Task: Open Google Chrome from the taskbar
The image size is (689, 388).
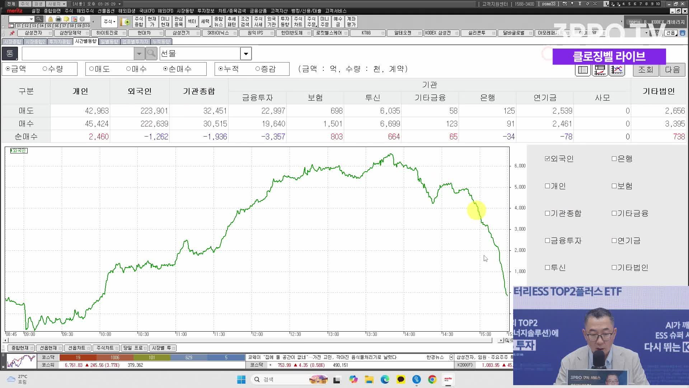Action: coord(432,379)
